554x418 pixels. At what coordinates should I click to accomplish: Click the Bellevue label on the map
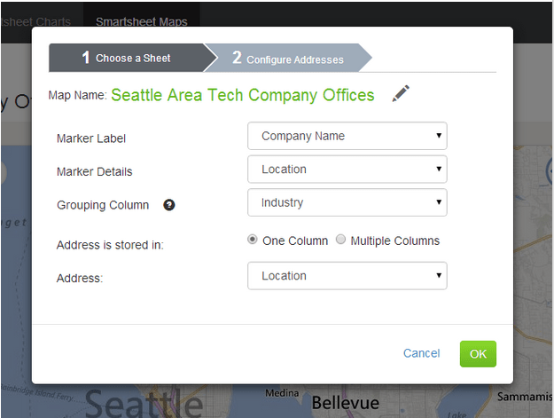pos(345,403)
